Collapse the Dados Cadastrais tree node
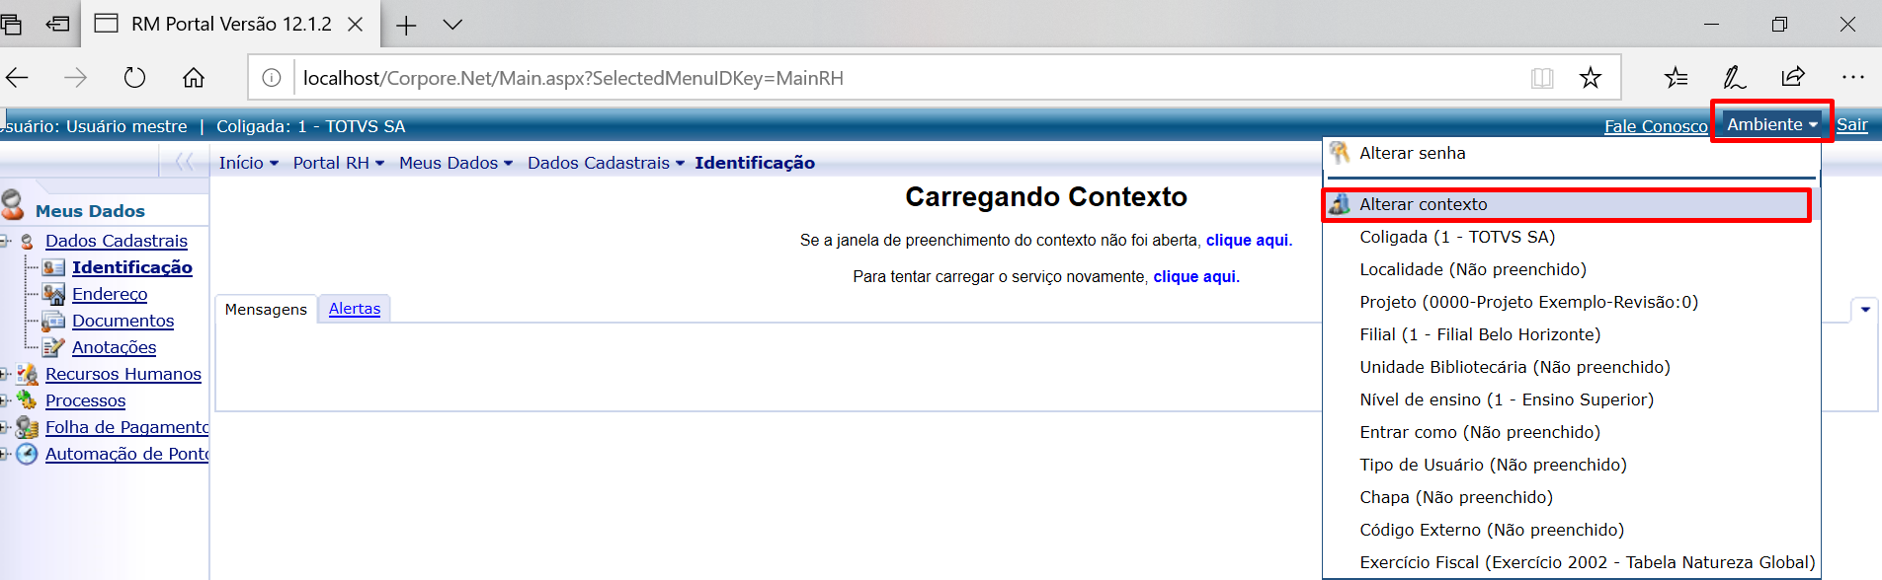 (4, 241)
